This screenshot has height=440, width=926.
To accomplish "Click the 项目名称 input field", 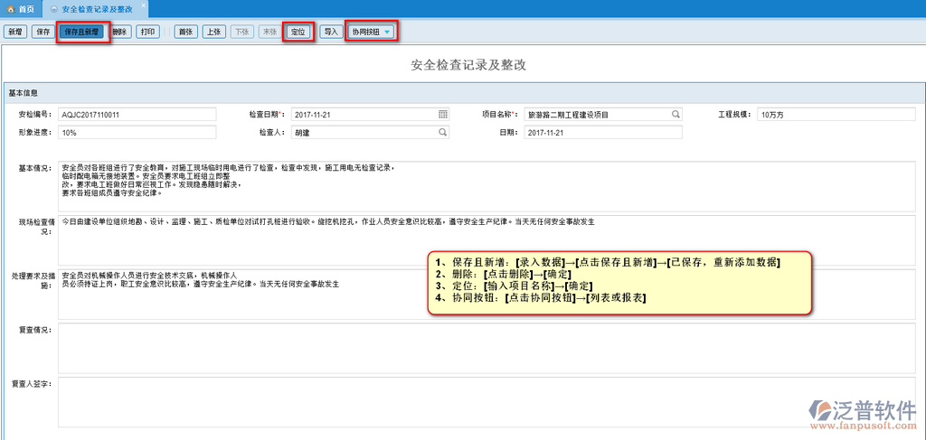I will [x=603, y=115].
